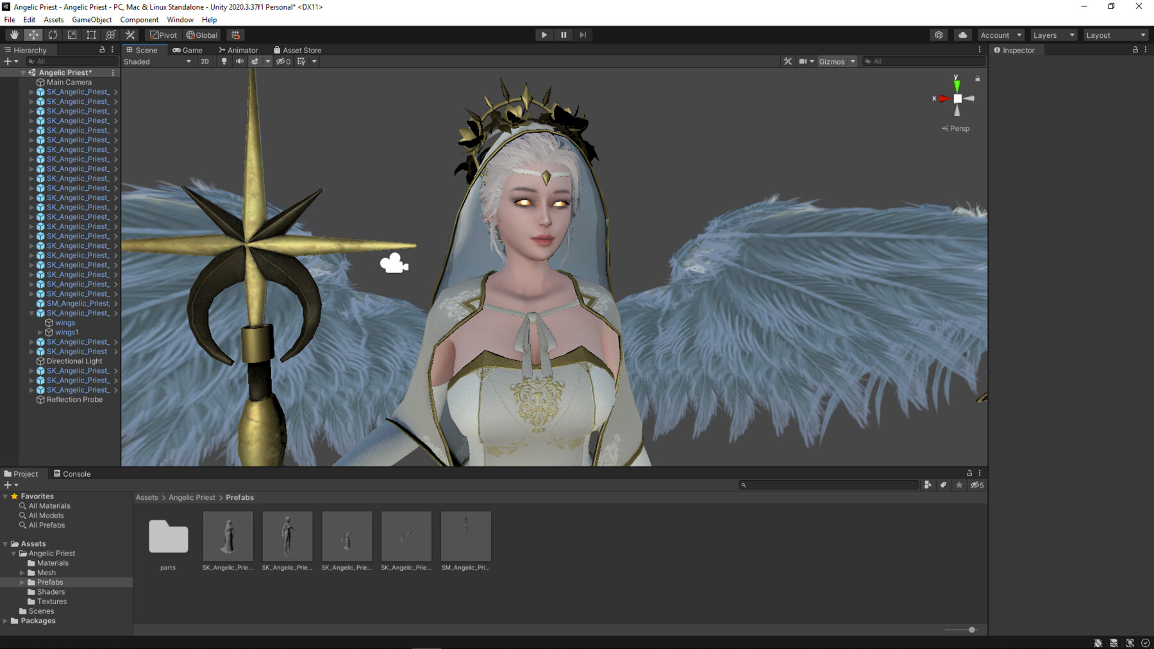Screen dimensions: 1154x649
Task: Select the Rect Transform tool
Action: (x=91, y=35)
